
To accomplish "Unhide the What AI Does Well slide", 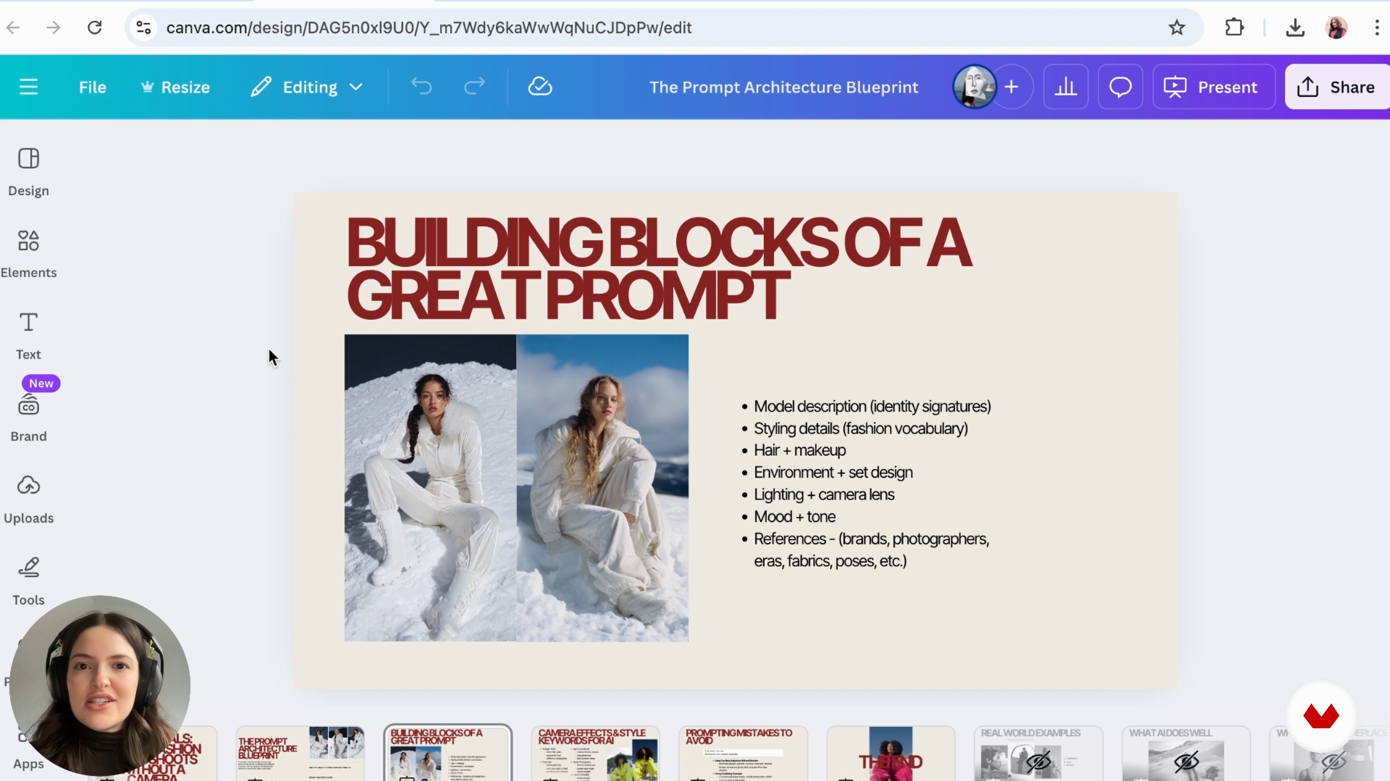I will (1185, 761).
